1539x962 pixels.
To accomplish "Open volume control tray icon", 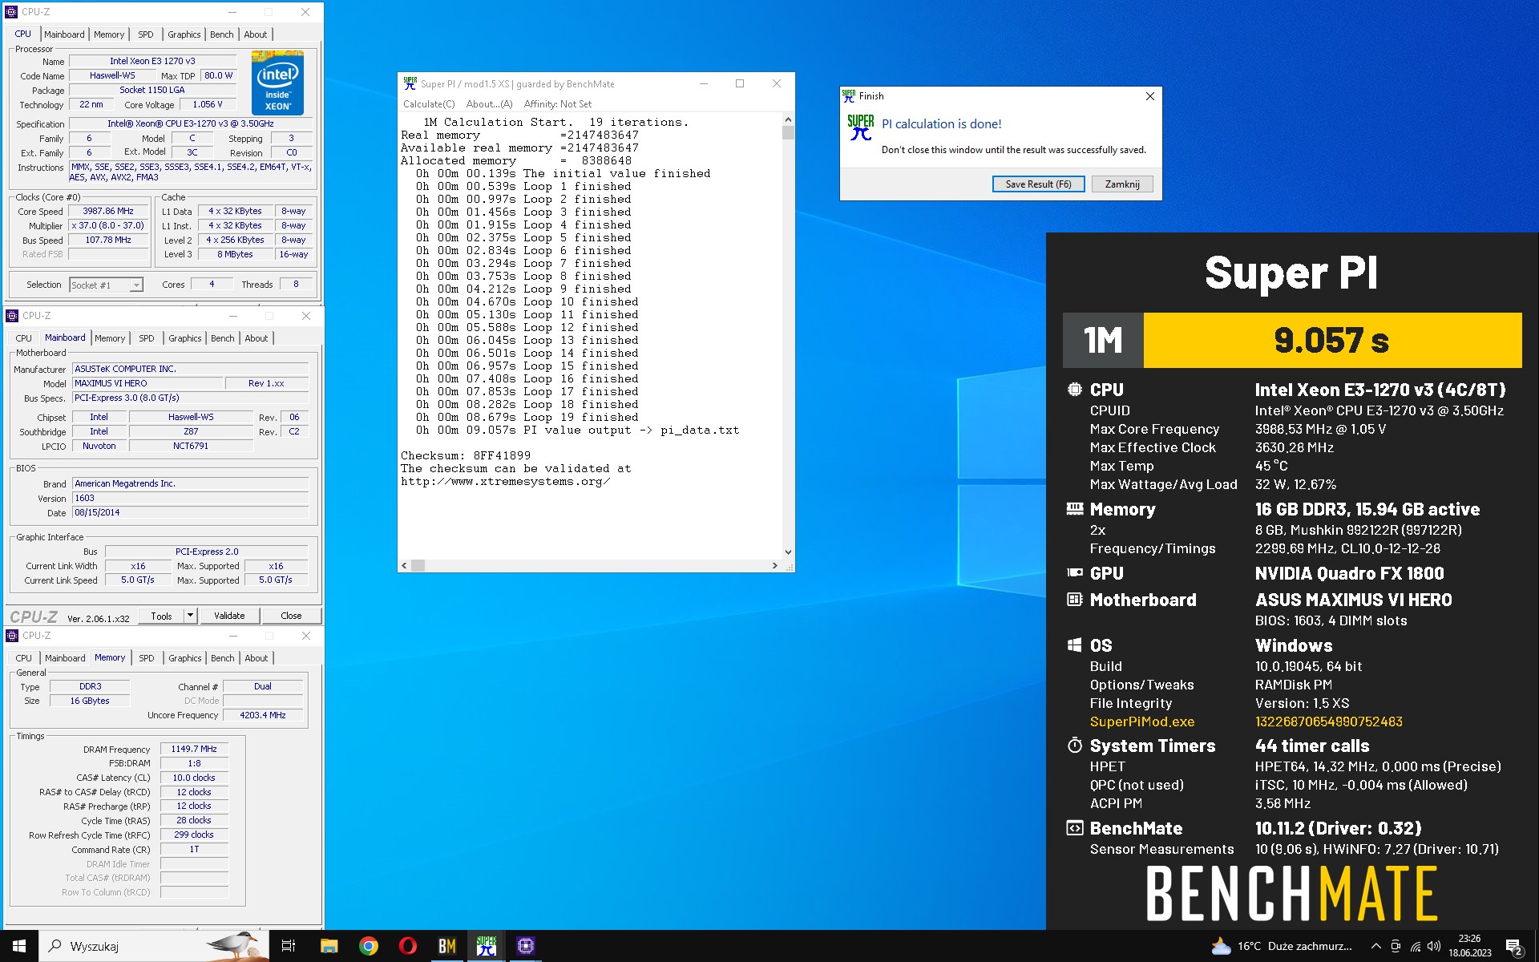I will [x=1434, y=946].
